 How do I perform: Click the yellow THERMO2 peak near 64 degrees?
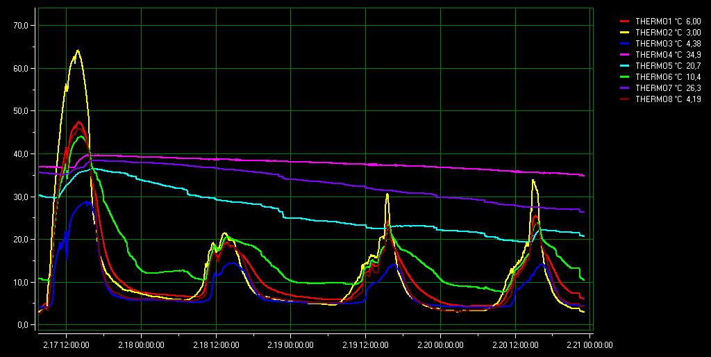point(78,50)
